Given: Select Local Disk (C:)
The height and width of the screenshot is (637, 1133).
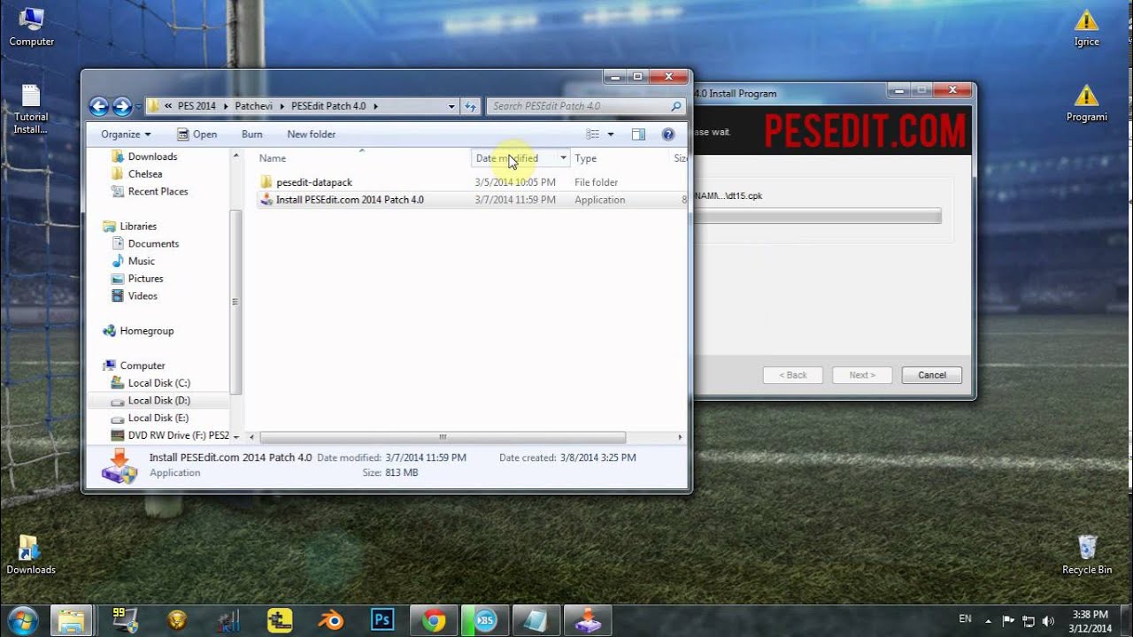Looking at the screenshot, I should coord(158,383).
